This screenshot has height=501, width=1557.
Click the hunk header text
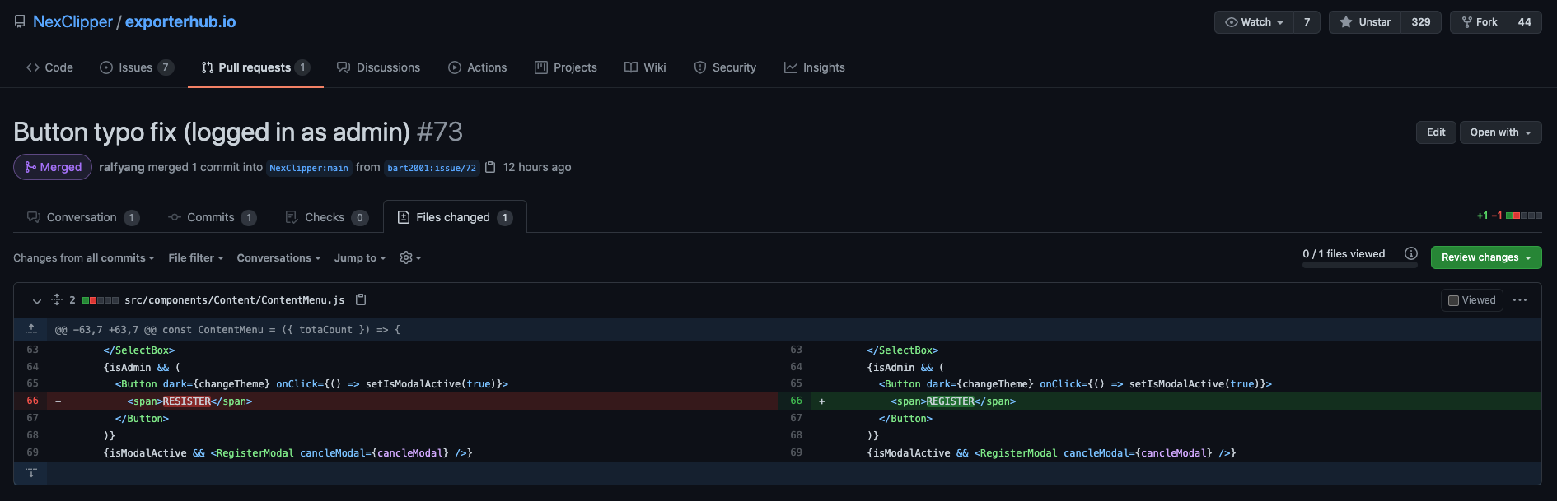coord(227,330)
